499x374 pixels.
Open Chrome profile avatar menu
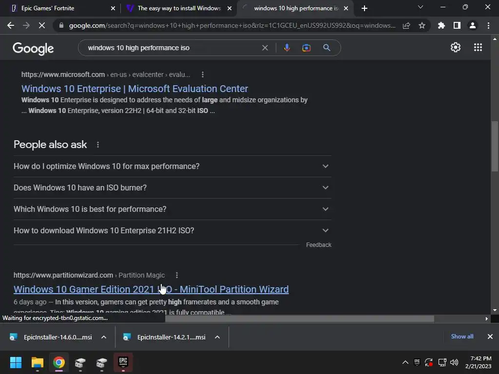[x=473, y=25]
